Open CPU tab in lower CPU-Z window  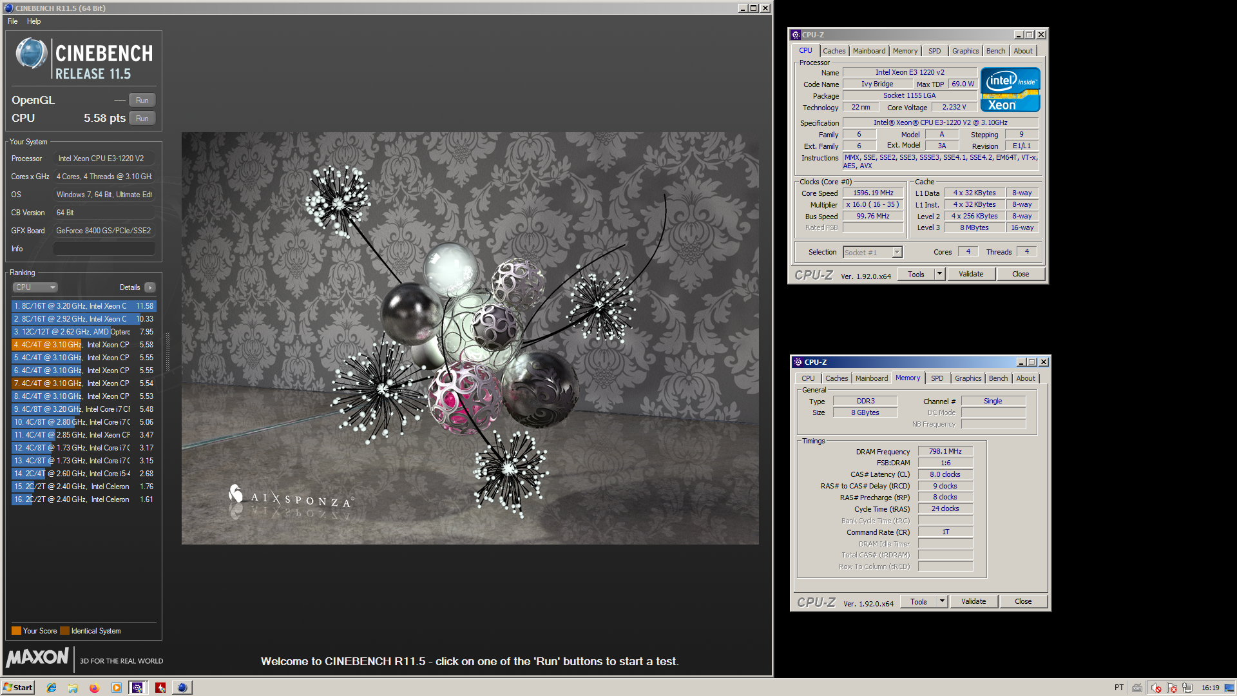(x=808, y=378)
